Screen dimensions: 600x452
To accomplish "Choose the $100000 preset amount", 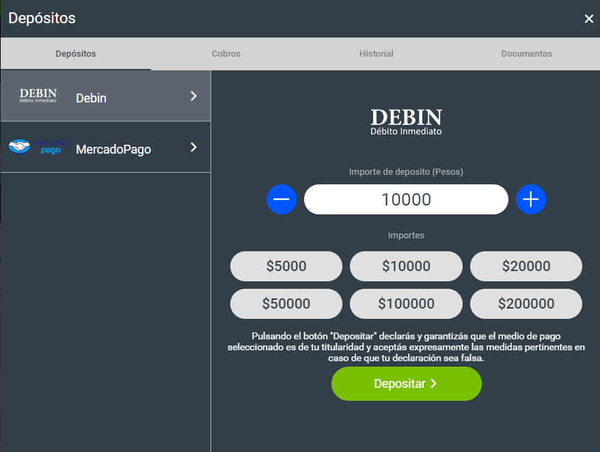I will tap(406, 304).
